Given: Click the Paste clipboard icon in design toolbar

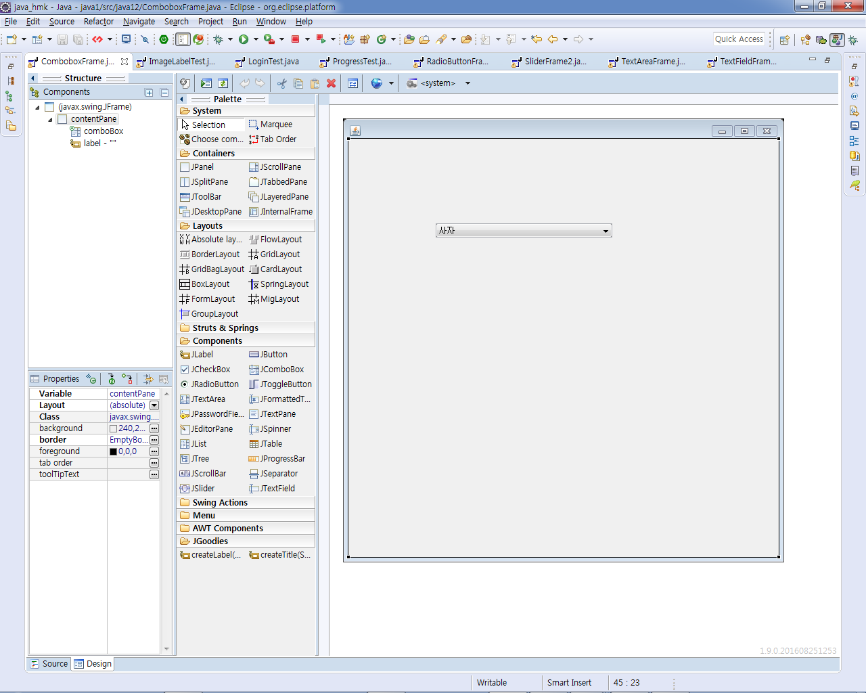Looking at the screenshot, I should tap(315, 83).
